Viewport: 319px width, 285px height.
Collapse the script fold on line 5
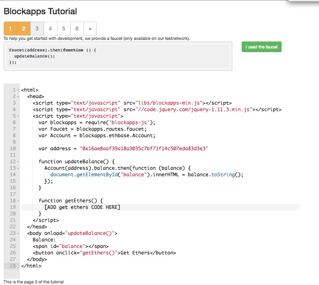click(18, 116)
